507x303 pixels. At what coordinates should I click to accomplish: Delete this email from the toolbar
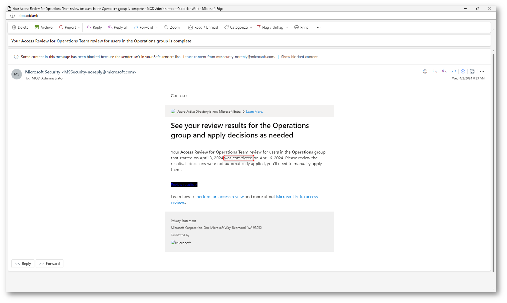click(x=20, y=27)
